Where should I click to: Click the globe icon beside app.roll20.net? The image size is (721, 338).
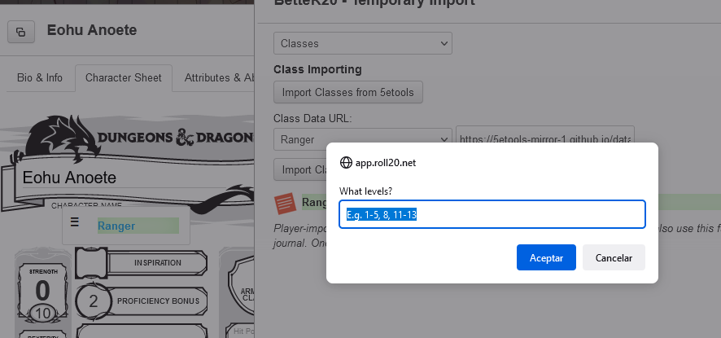[x=345, y=163]
